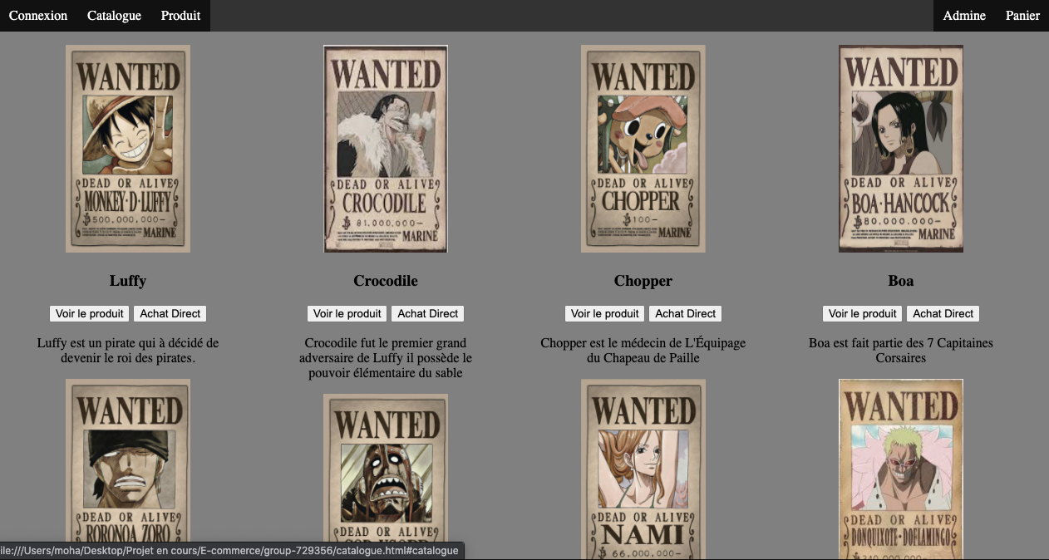Click Luffy's wanted poster image
The image size is (1049, 560).
[128, 148]
